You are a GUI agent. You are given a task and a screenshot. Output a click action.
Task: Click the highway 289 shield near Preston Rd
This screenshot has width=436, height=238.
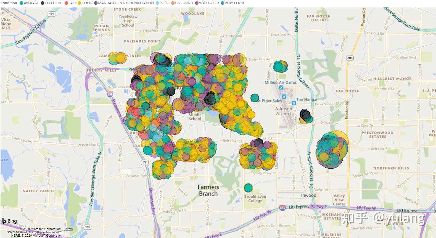[x=350, y=58]
